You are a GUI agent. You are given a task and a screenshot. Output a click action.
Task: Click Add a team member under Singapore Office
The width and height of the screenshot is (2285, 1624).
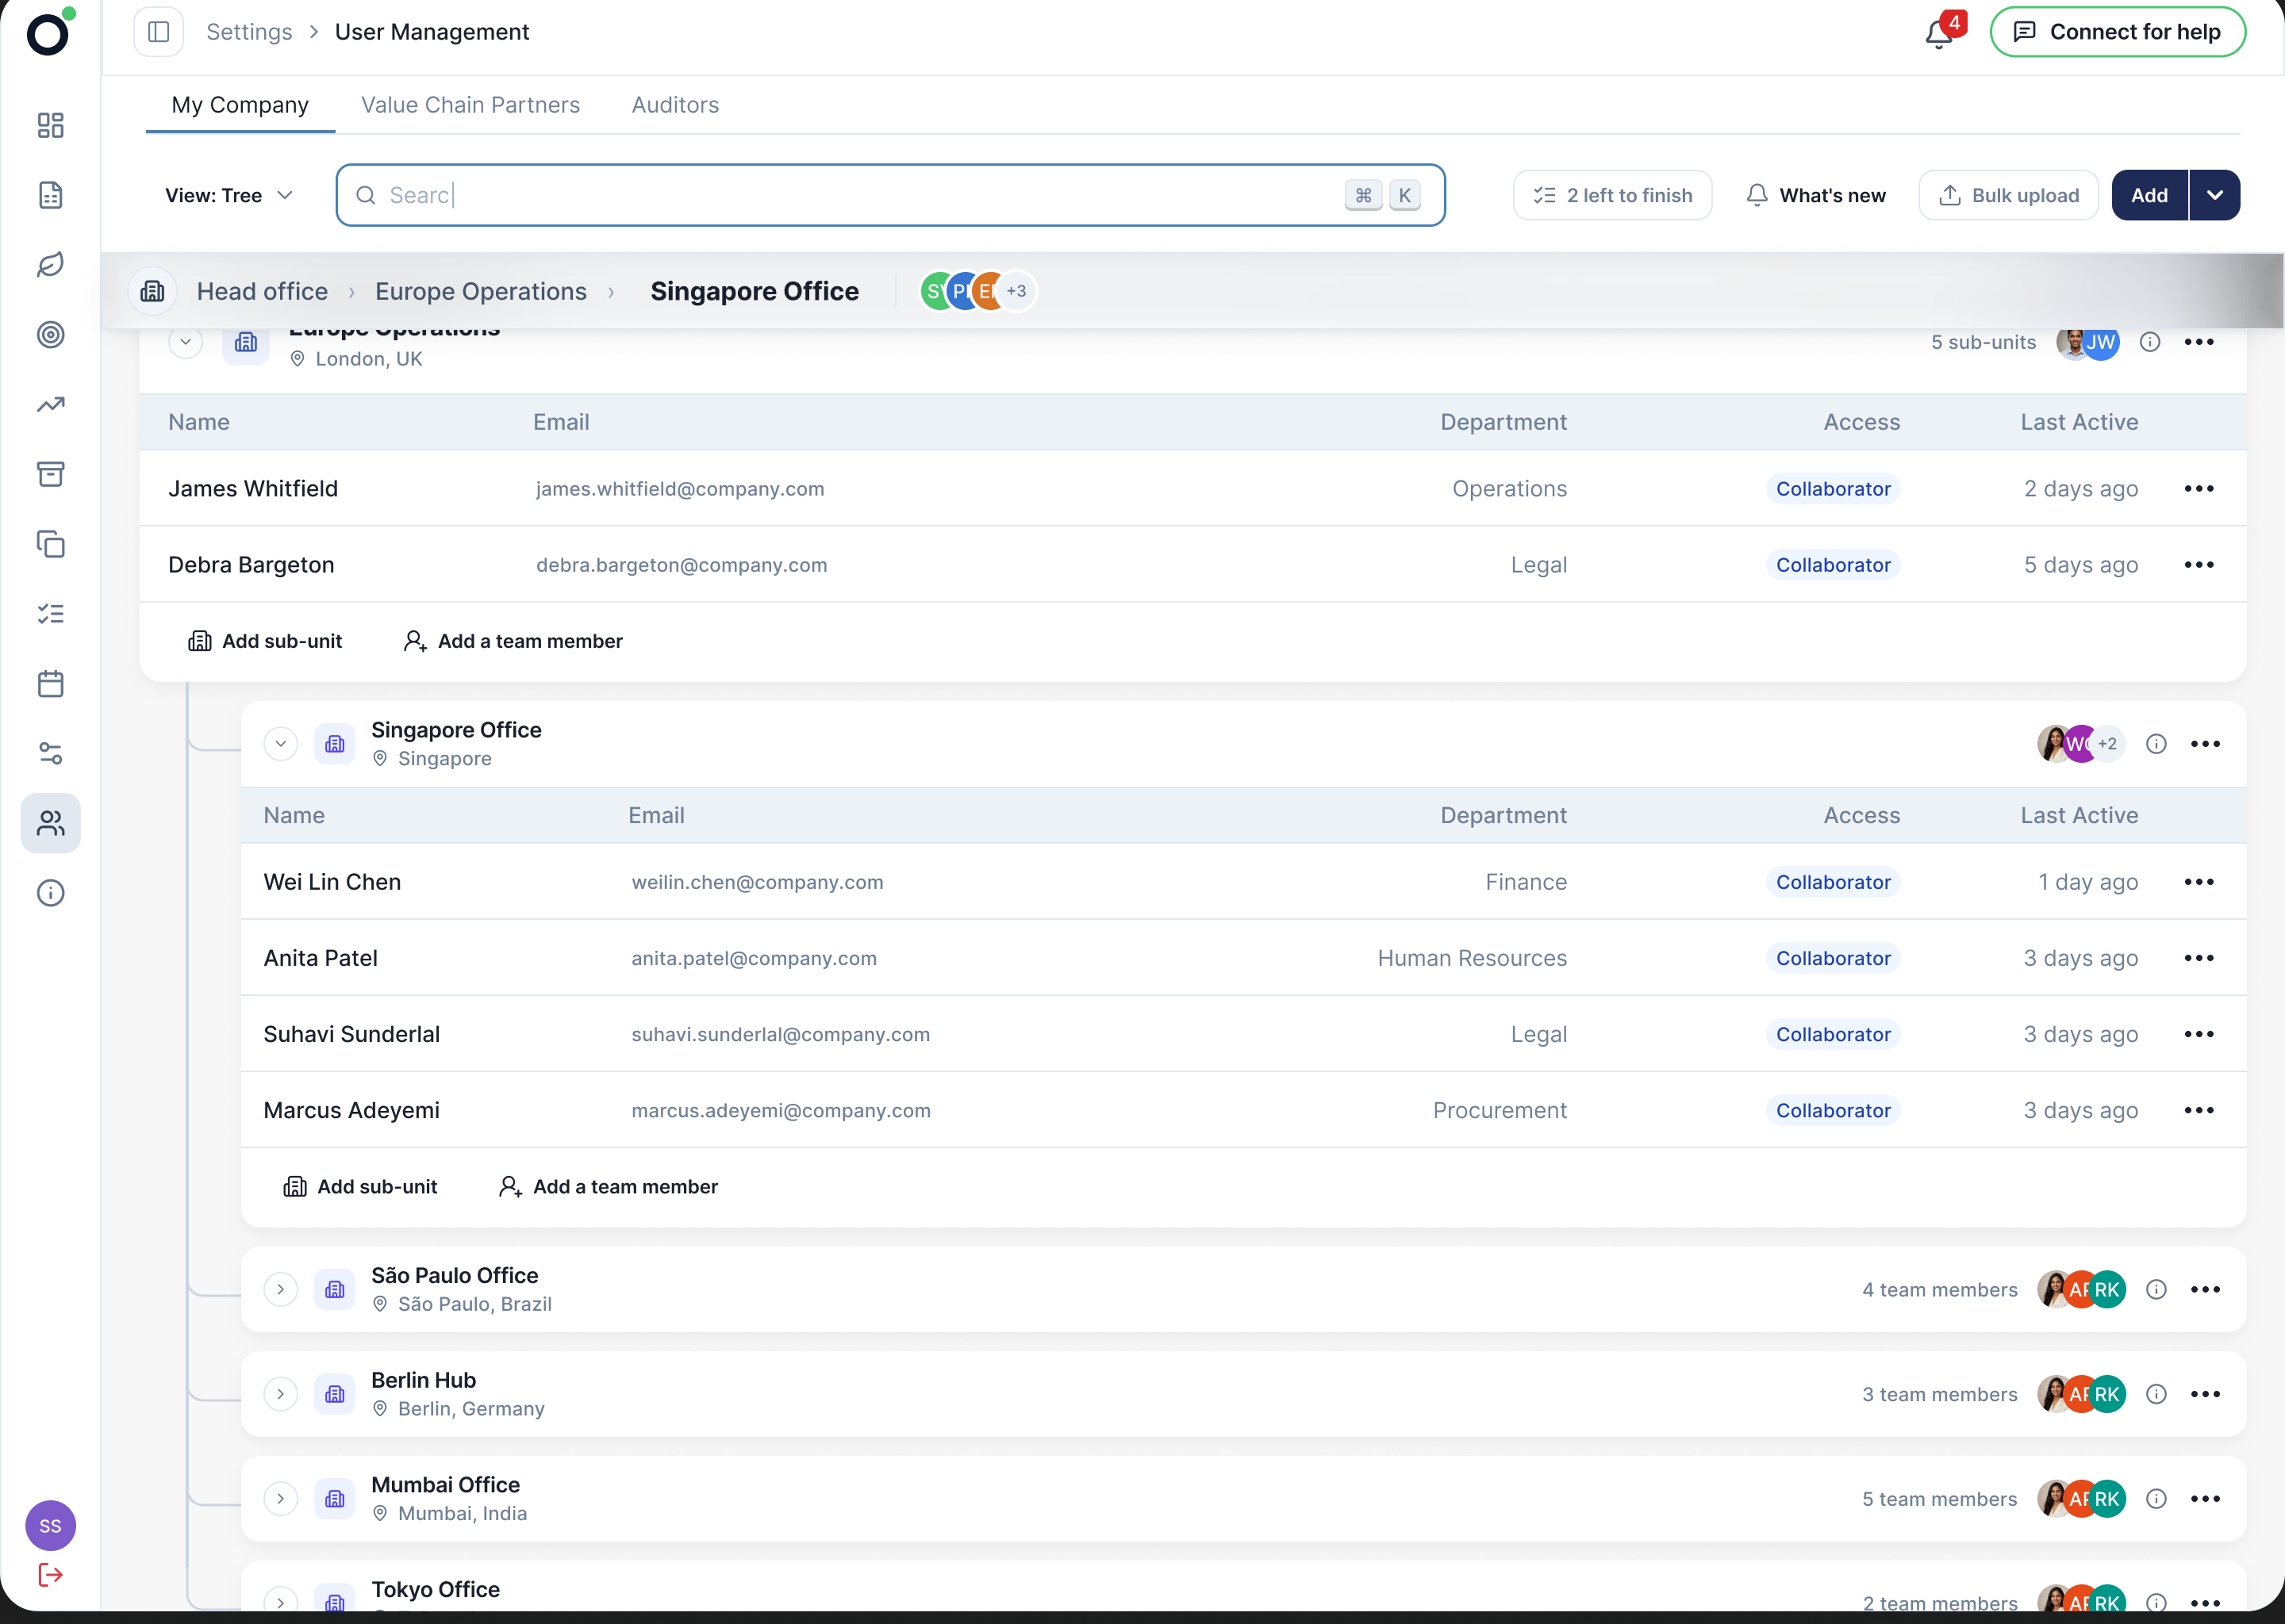click(609, 1187)
